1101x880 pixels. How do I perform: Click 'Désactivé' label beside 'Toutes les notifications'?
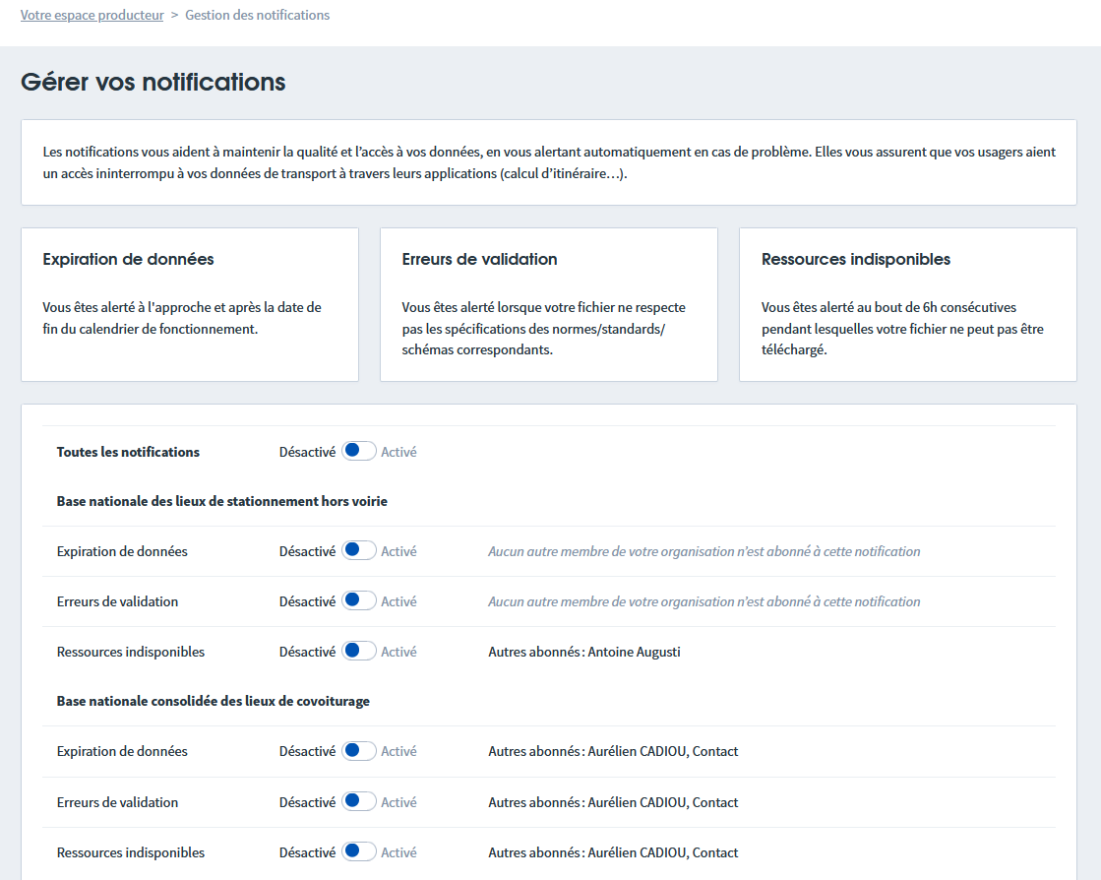(307, 452)
